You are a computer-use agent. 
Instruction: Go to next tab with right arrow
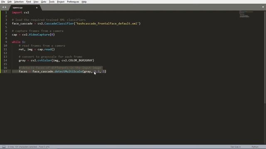point(5,7)
